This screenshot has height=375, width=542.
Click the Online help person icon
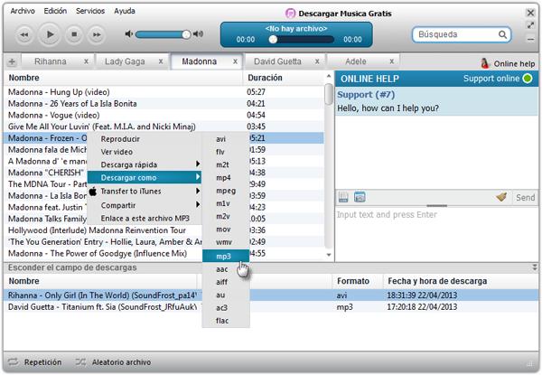click(485, 63)
